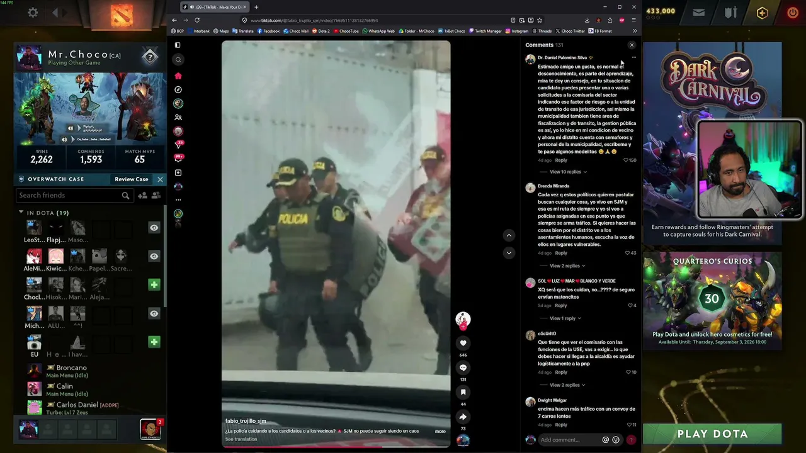The image size is (806, 453).
Task: Expand View 10 replies
Action: click(x=568, y=172)
